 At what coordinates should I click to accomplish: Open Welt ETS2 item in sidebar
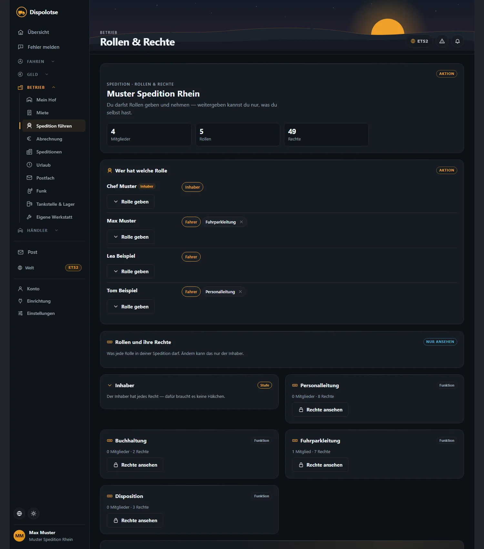point(49,268)
